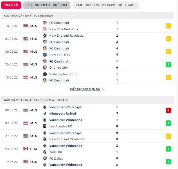Click the Philadelphia Union logo icon

click(45, 74)
